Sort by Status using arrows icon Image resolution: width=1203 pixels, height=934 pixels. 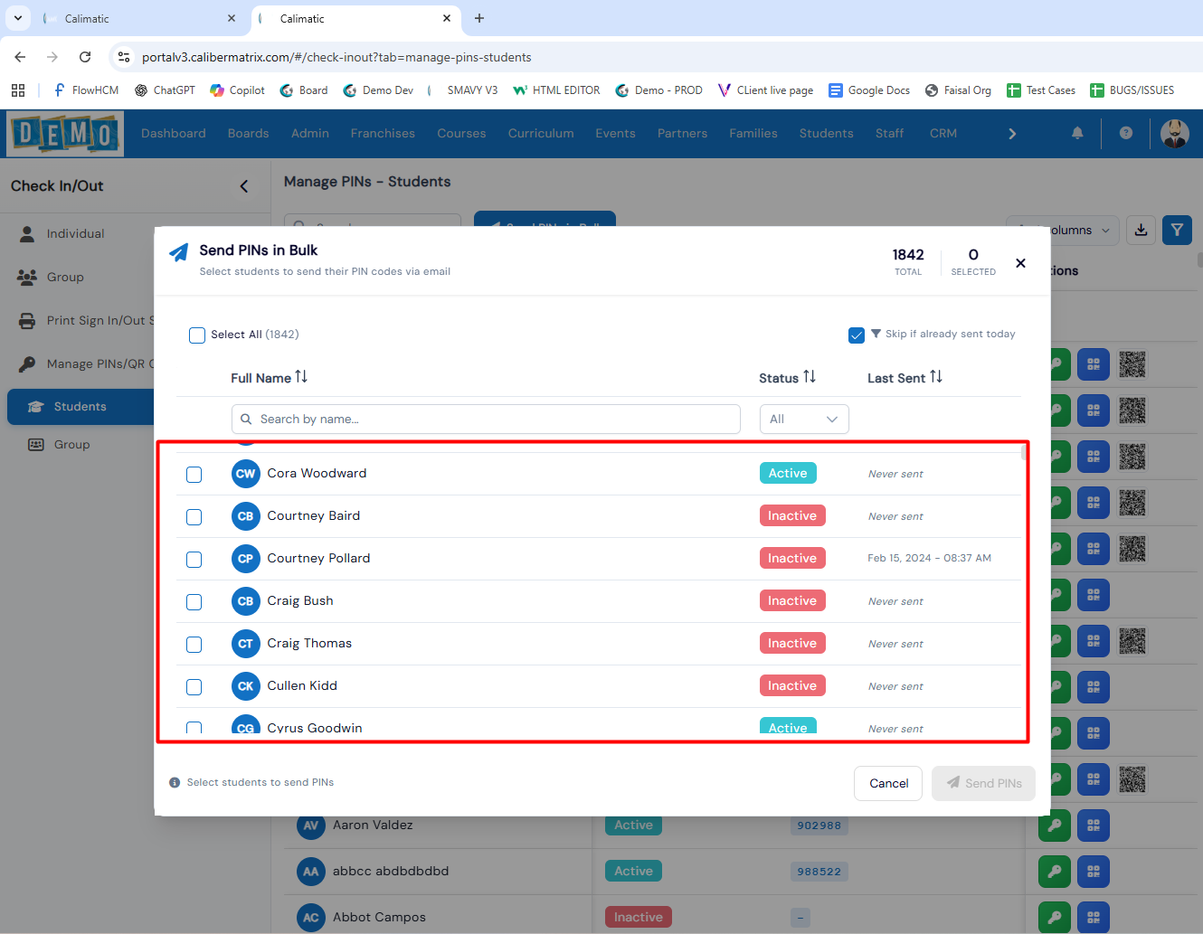coord(810,377)
